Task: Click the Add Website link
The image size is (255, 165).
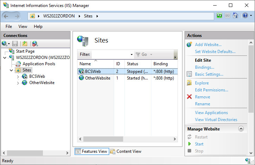Action: 208,45
